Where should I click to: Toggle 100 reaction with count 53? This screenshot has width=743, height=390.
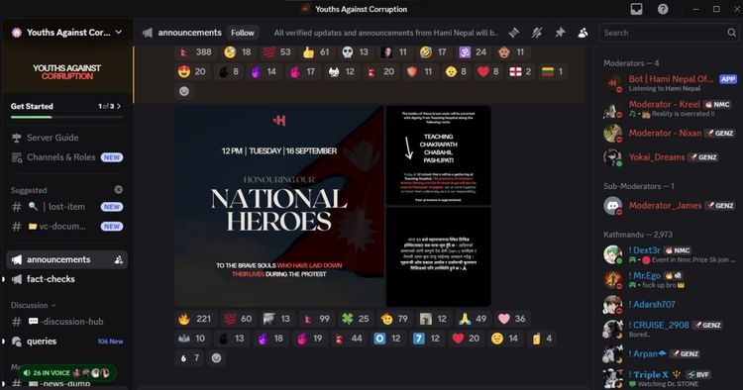(x=276, y=52)
